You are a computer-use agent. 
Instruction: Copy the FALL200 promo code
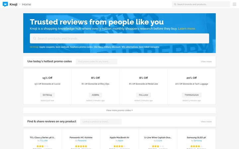[143, 95]
